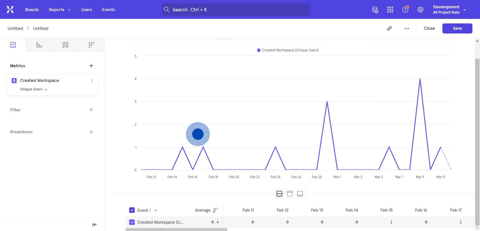This screenshot has width=480, height=231.
Task: Open the data management database icon
Action: 375,10
